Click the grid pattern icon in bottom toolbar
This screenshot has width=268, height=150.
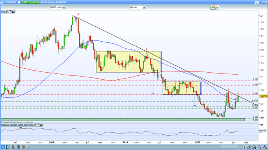coord(18,147)
